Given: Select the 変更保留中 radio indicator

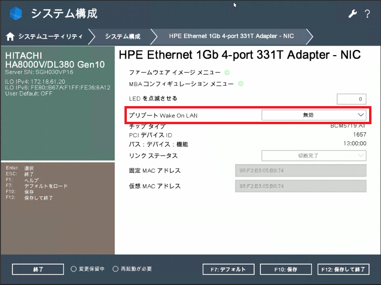Looking at the screenshot, I should pos(73,269).
